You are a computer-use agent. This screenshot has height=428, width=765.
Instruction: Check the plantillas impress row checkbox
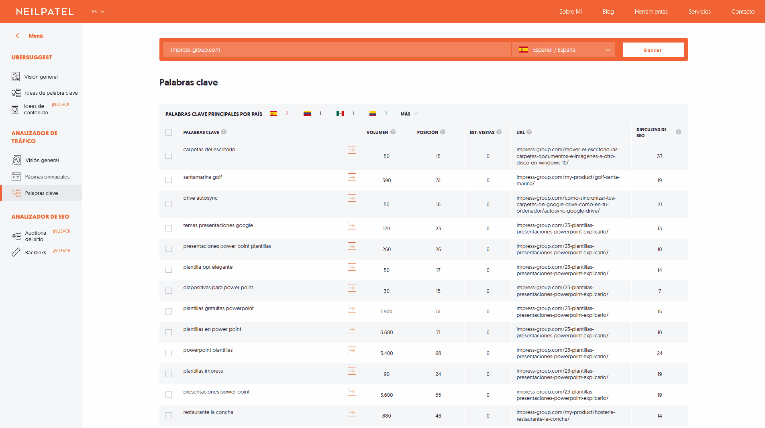[x=169, y=373]
